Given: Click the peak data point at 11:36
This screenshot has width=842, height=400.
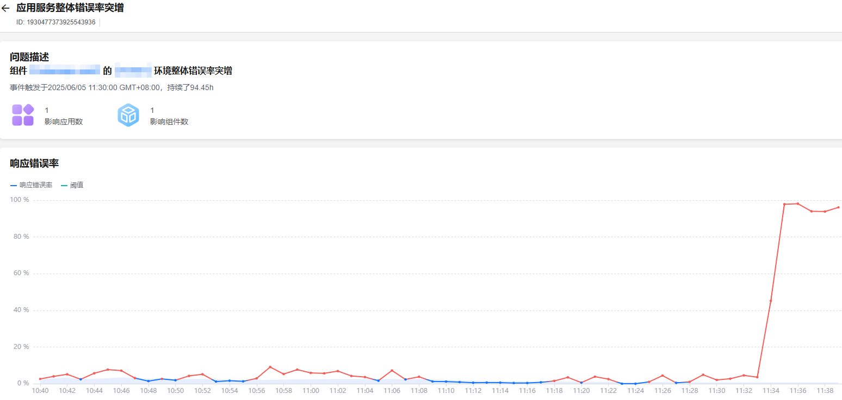Looking at the screenshot, I should click(797, 204).
